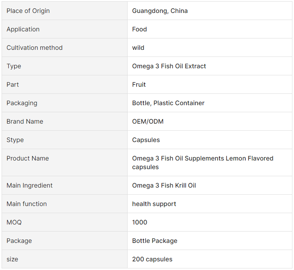The width and height of the screenshot is (294, 270).
Task: Select the health support value
Action: point(154,204)
